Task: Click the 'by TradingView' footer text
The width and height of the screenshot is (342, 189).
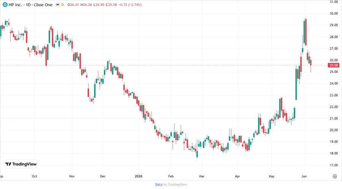Action: click(175, 185)
